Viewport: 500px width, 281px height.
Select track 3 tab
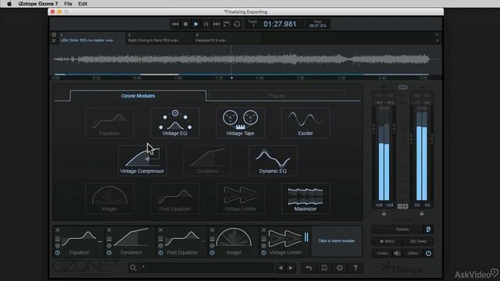point(227,38)
